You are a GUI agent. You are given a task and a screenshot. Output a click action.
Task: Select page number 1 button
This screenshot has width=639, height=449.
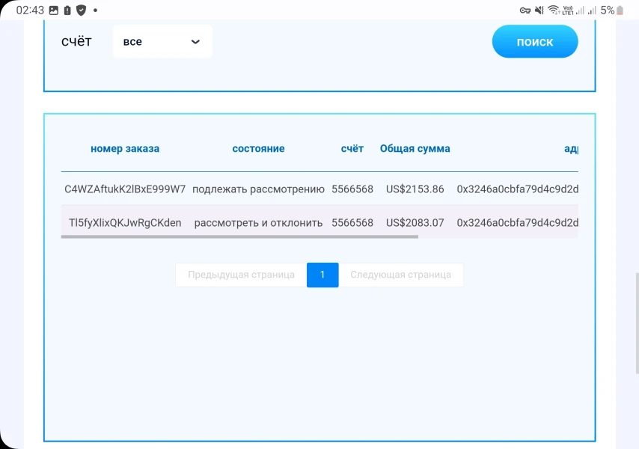(322, 275)
